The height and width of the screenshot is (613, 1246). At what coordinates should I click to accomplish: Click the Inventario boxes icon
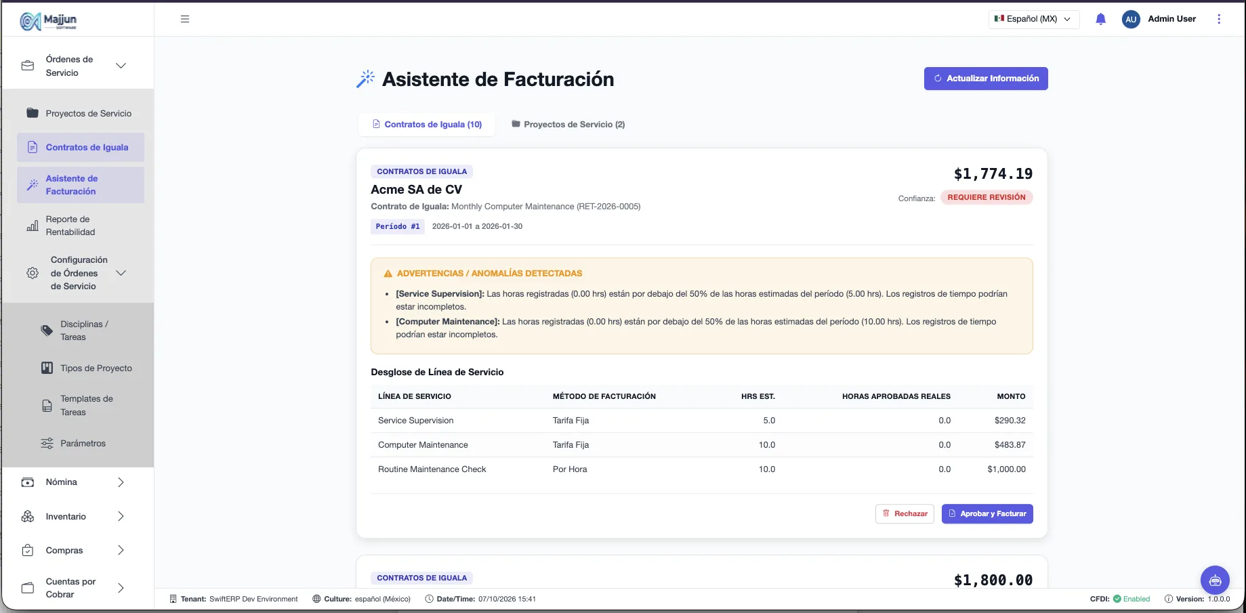tap(28, 516)
